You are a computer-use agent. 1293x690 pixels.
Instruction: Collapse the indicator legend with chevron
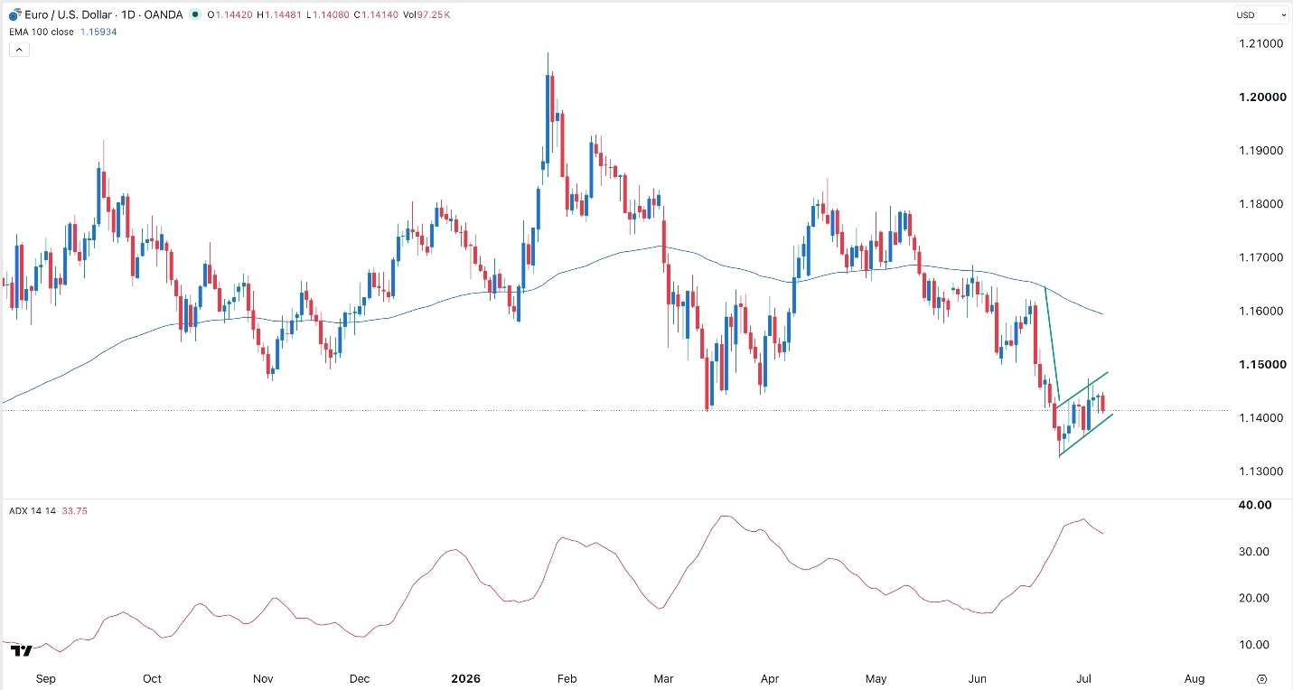coord(19,50)
